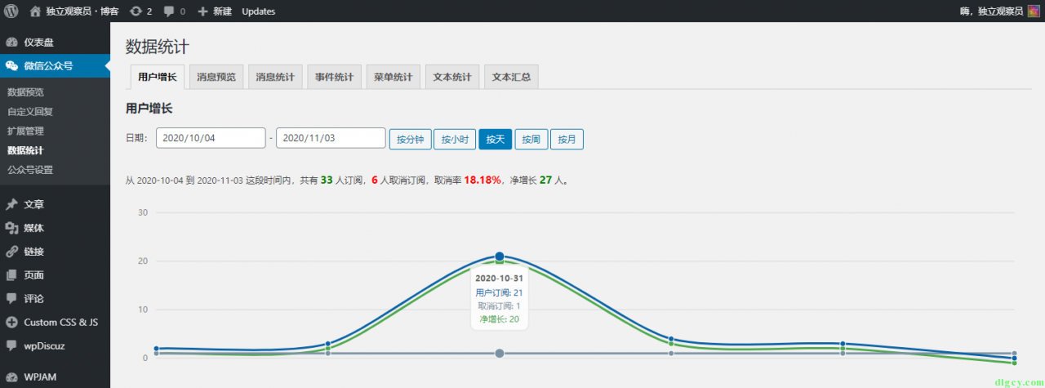Click the plus icon next to 新建

202,11
